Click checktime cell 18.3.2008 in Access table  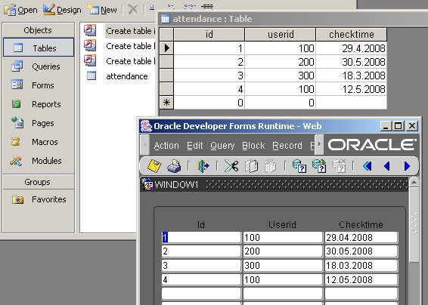click(352, 75)
